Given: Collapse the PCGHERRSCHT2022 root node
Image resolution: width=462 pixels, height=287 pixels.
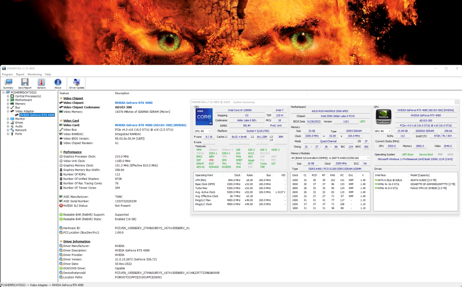Looking at the screenshot, I should 3,92.
